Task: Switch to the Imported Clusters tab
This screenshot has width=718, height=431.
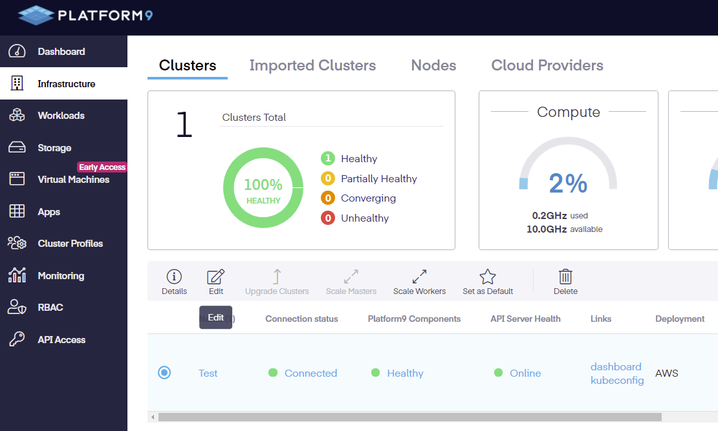Action: pyautogui.click(x=312, y=65)
